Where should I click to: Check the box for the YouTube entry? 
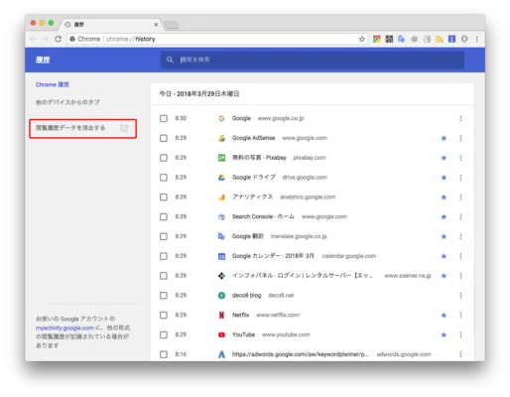click(x=164, y=334)
